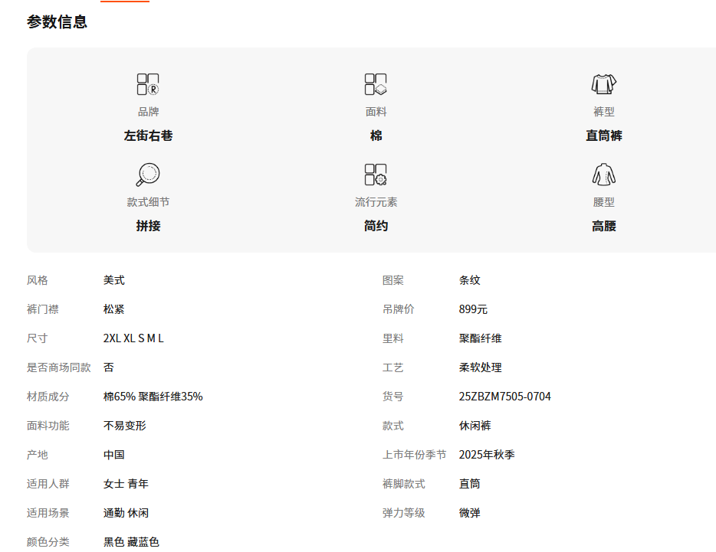Click the 2025年秋季 launch season value
This screenshot has height=552, width=716.
[487, 455]
